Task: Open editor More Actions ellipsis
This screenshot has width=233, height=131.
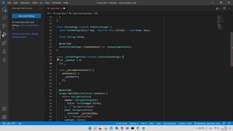Action: (229, 8)
